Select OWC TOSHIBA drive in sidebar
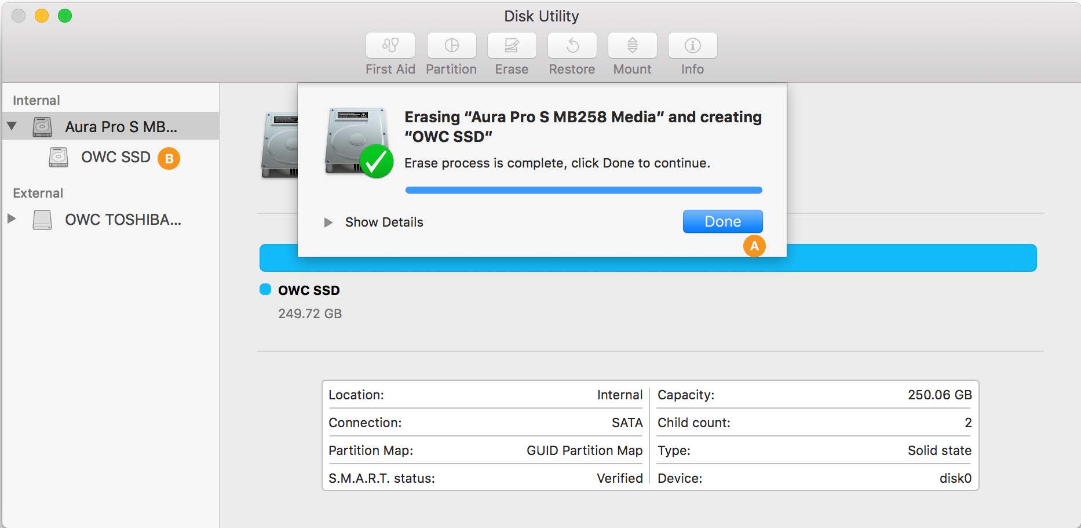1081x528 pixels. pos(123,220)
